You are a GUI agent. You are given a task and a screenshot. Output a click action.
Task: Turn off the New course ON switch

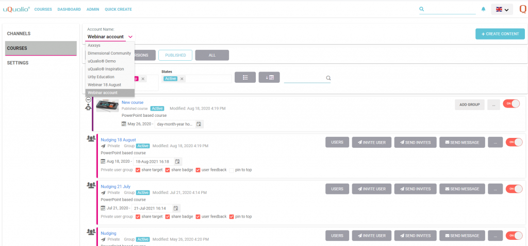click(512, 104)
